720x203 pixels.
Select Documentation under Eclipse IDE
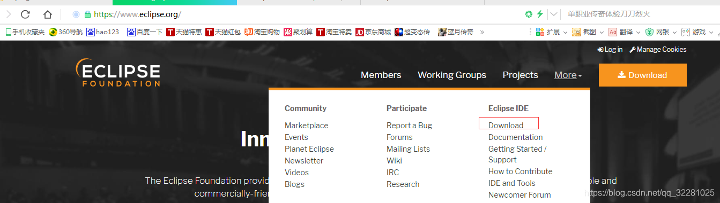pos(515,137)
